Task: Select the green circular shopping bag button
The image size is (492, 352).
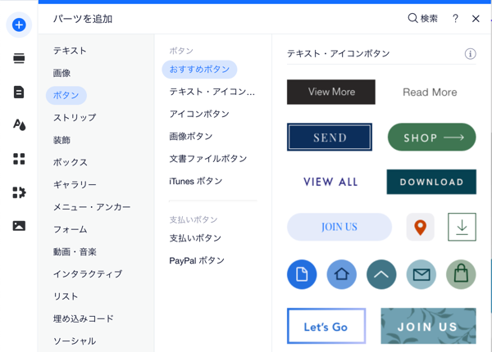Action: click(461, 274)
